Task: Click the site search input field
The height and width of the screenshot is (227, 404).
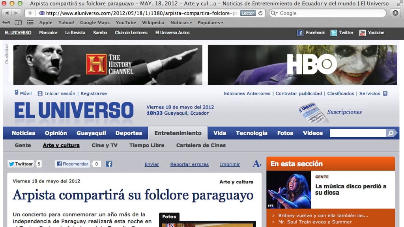Action: [358, 133]
